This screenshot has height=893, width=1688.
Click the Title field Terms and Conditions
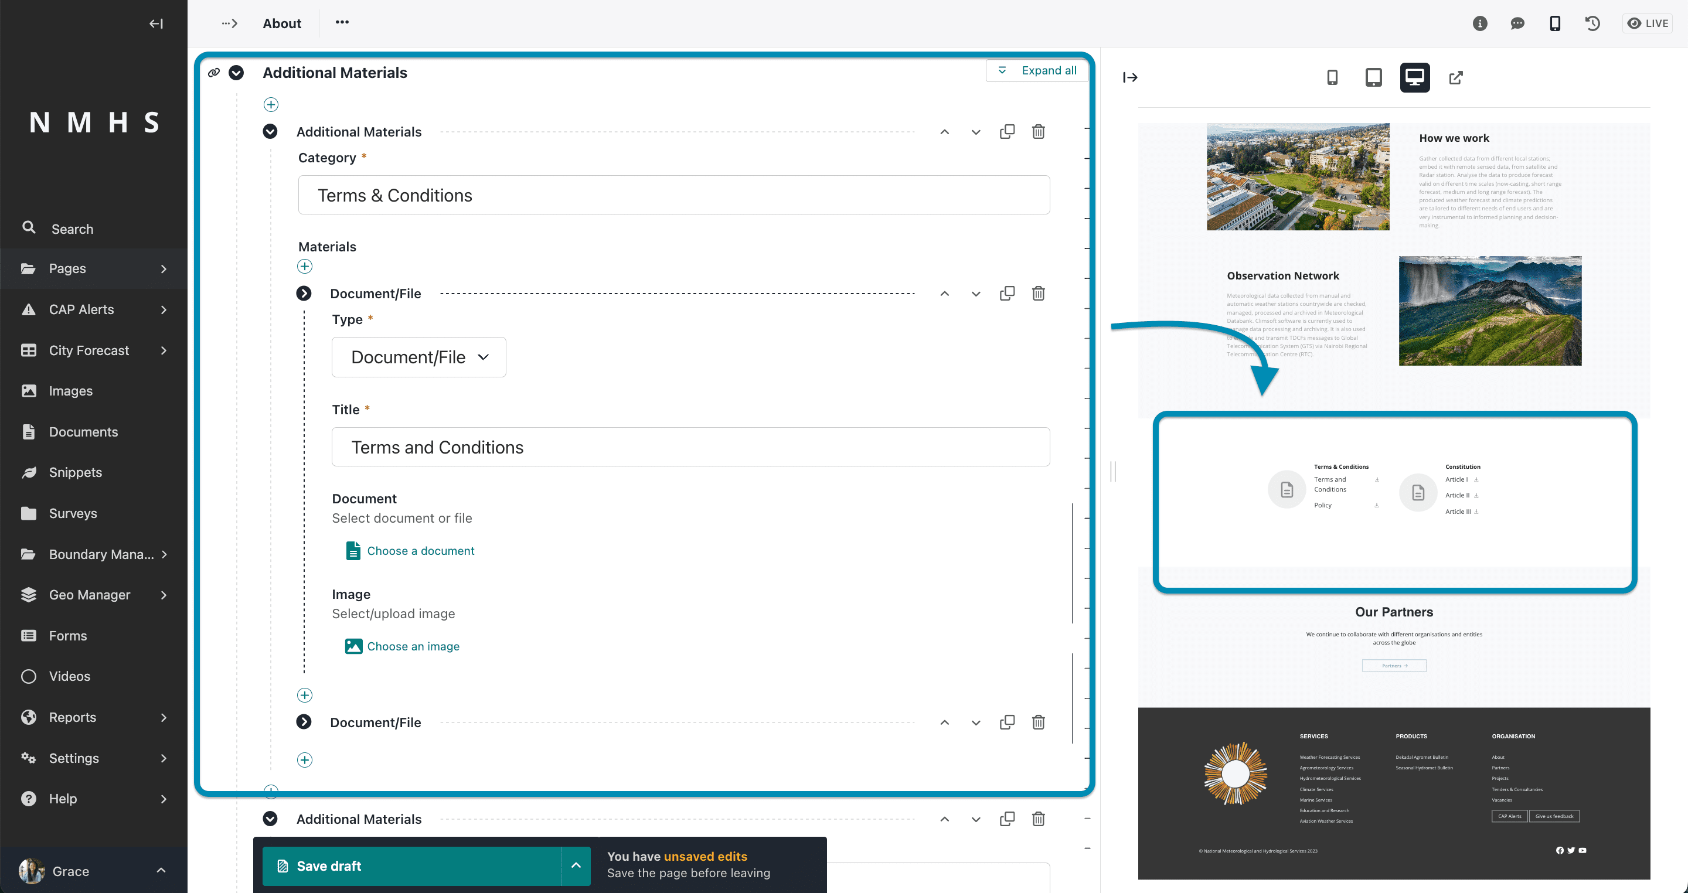point(690,447)
